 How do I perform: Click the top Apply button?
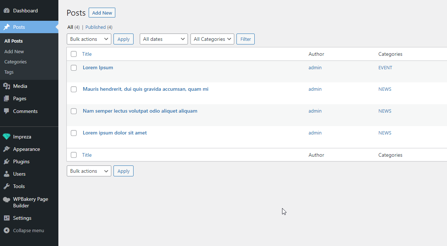(x=123, y=39)
